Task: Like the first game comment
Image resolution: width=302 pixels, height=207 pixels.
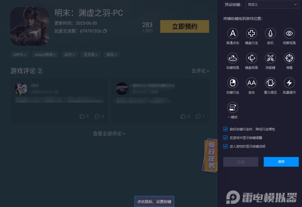Action: (x=82, y=116)
